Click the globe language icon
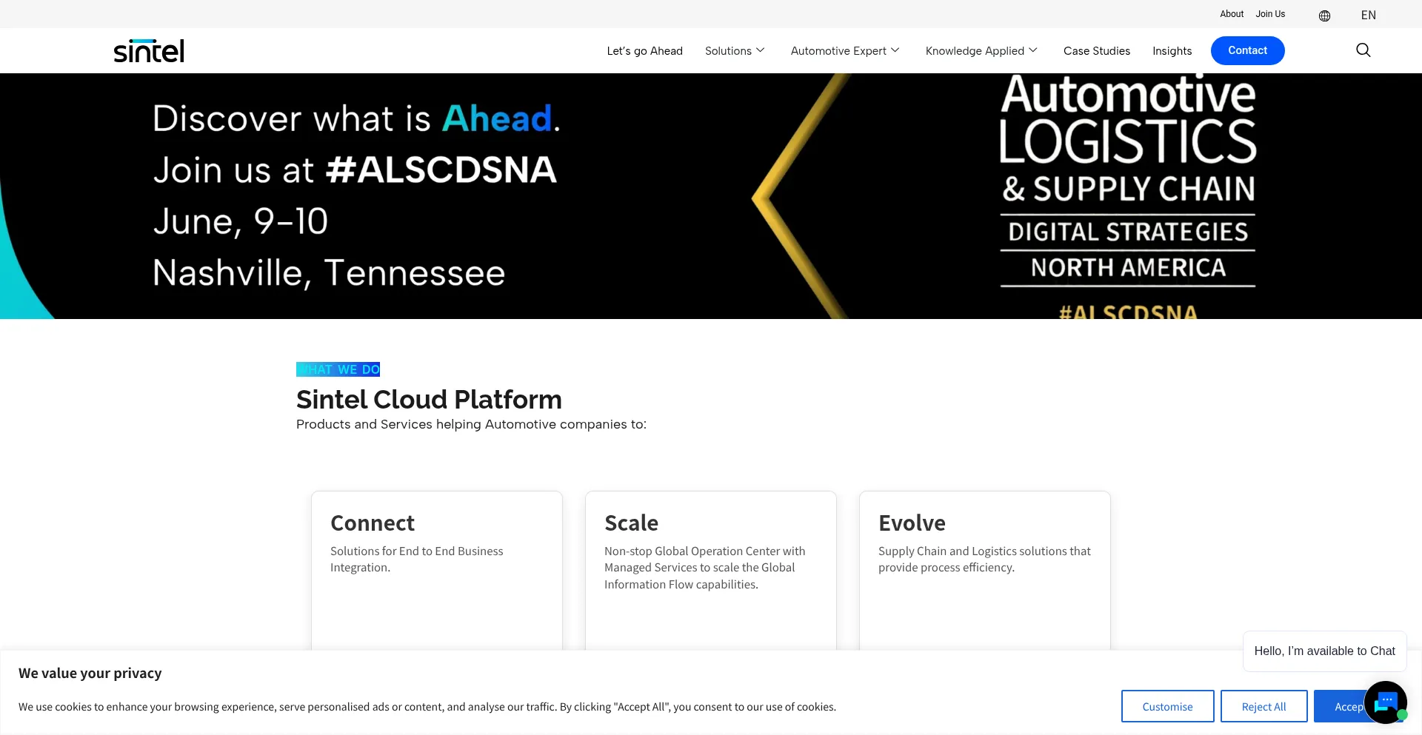This screenshot has width=1422, height=735. click(1324, 16)
